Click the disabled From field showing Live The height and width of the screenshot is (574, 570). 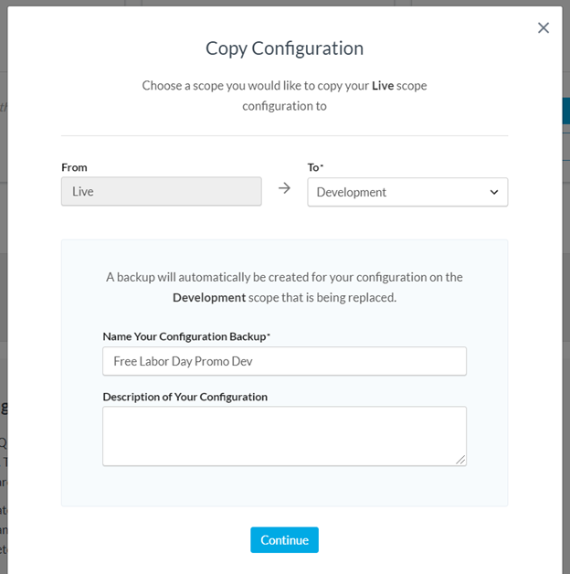[x=161, y=192]
